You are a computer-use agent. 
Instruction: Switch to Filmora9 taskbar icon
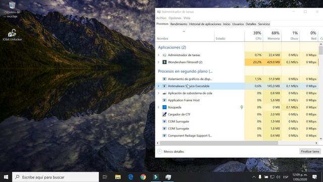tap(156, 177)
